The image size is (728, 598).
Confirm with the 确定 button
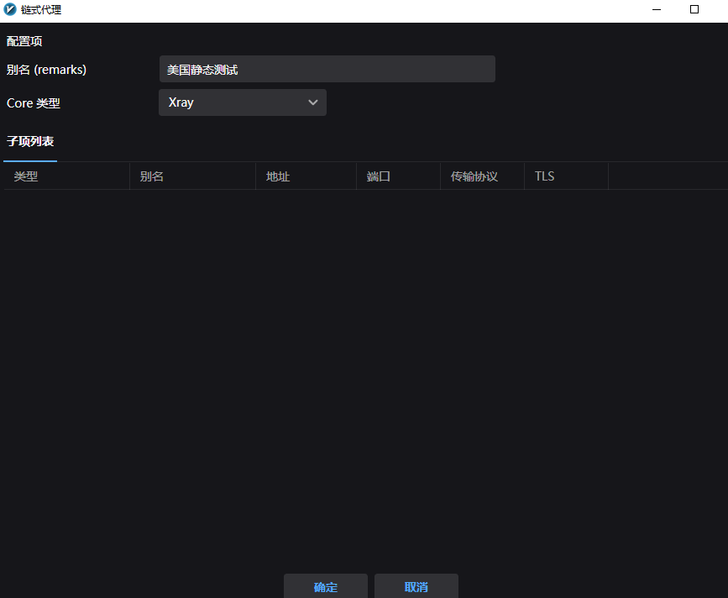coord(326,586)
